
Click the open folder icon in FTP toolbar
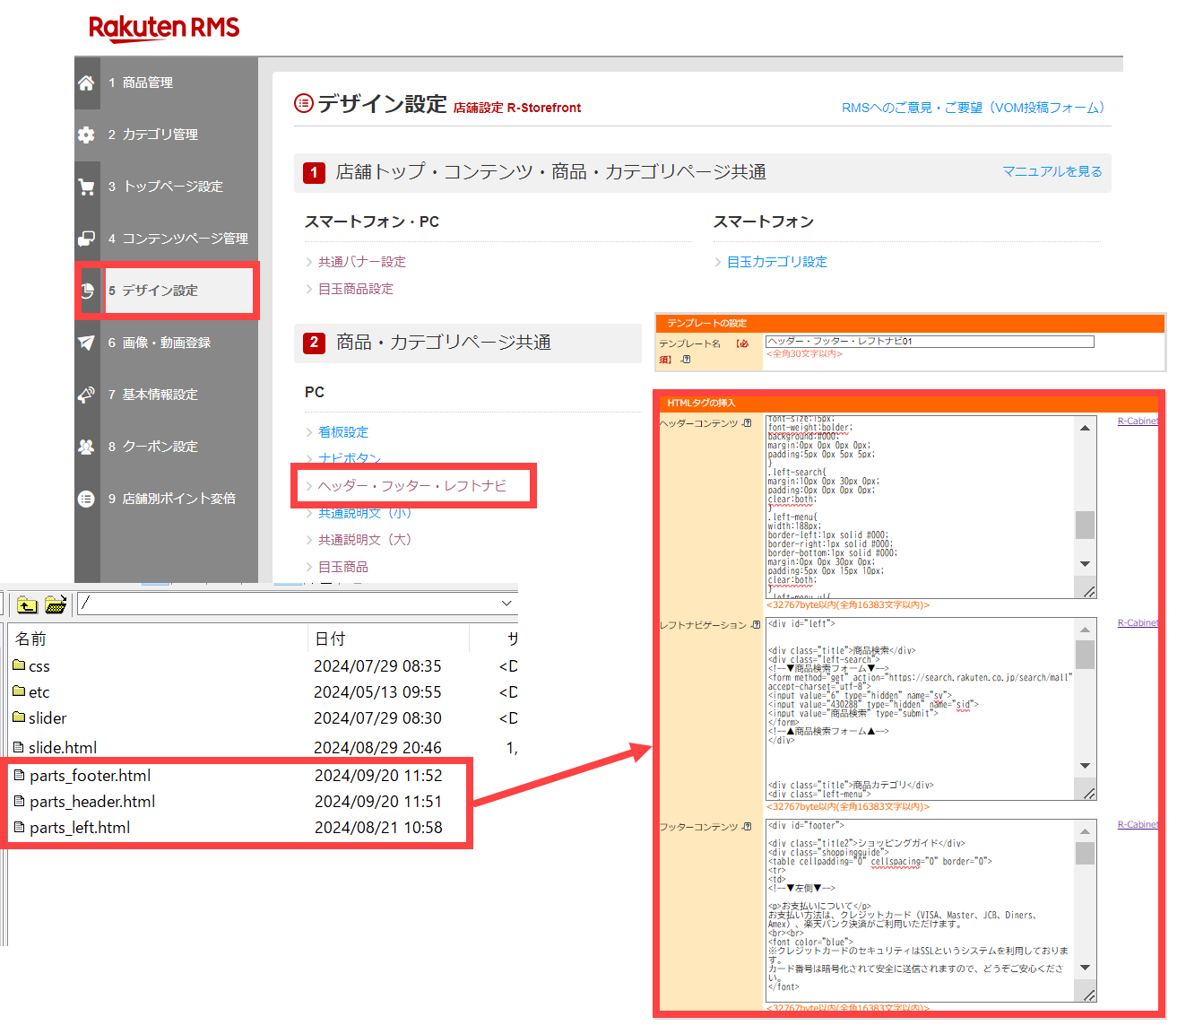[x=56, y=604]
